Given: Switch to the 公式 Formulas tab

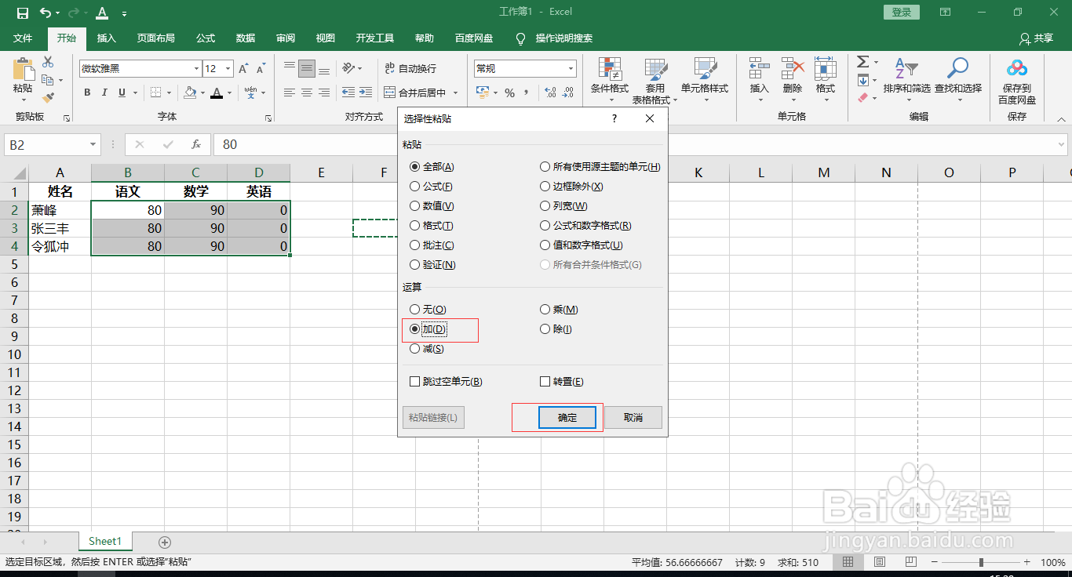Looking at the screenshot, I should (x=206, y=38).
